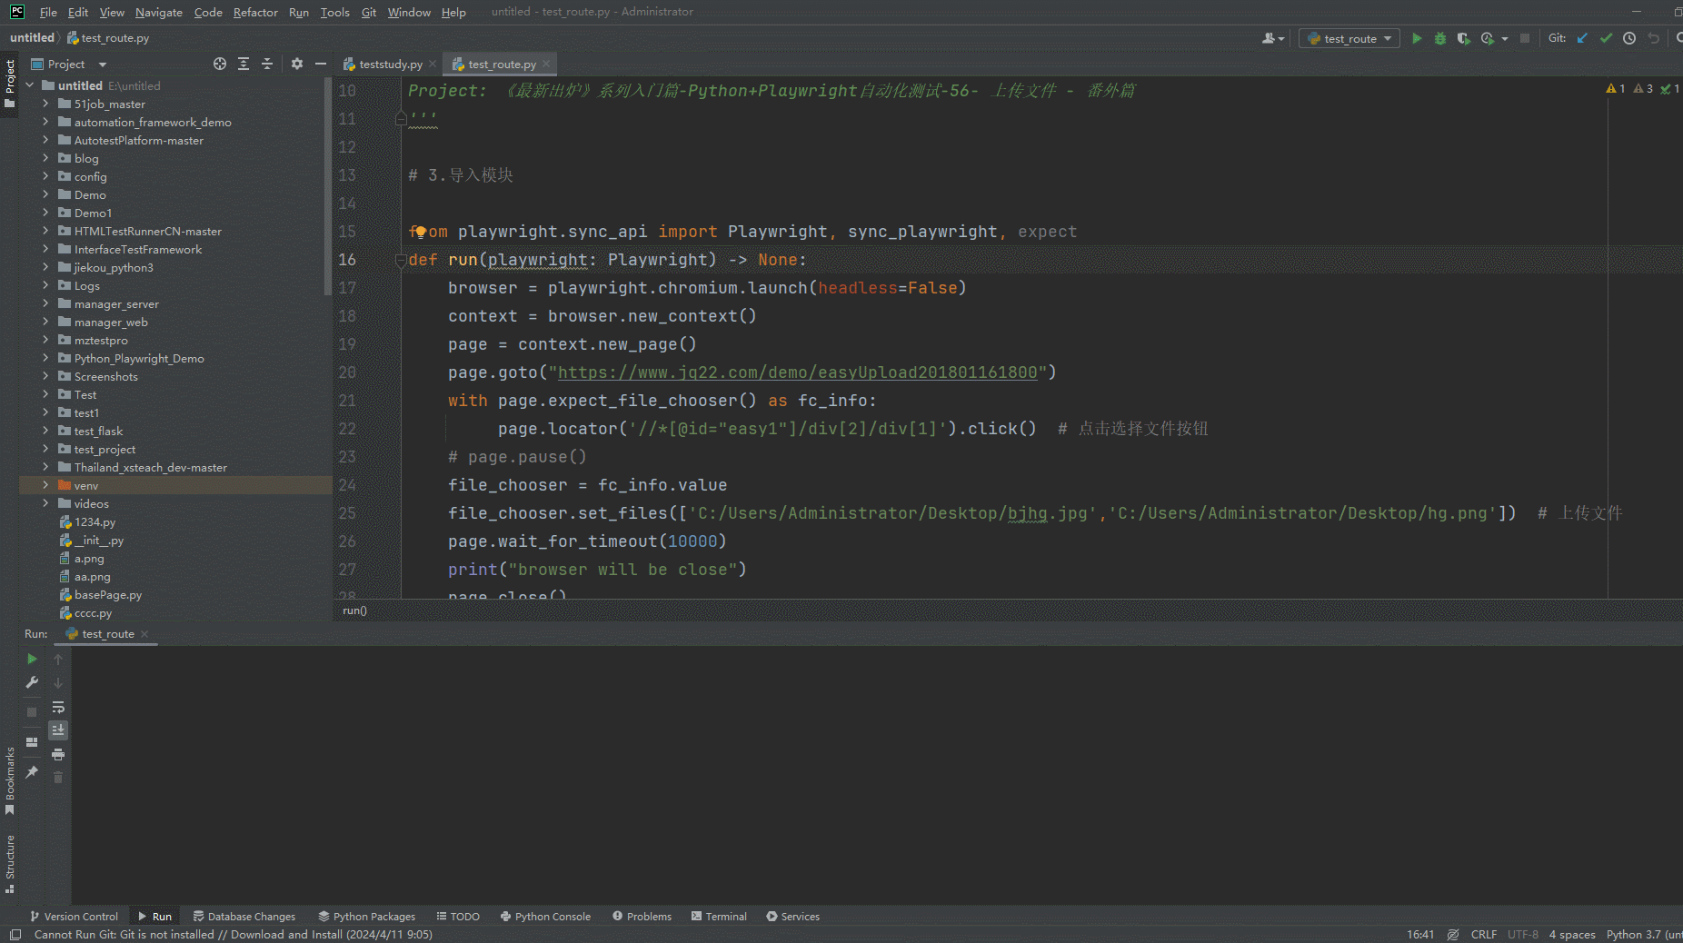Click the Git rollback arrow icon
This screenshot has width=1683, height=943.
(x=1654, y=38)
